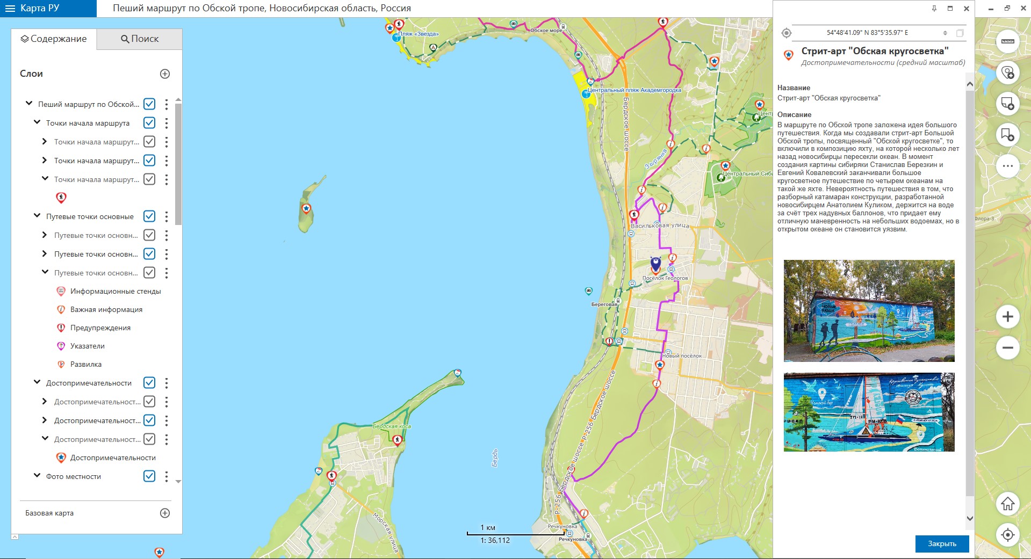1031x559 pixels.
Task: Click the popup scrollbar down arrow
Action: click(970, 518)
